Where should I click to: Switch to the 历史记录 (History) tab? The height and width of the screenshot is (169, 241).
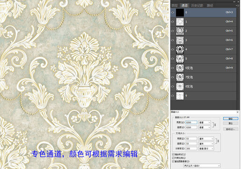(x=197, y=6)
